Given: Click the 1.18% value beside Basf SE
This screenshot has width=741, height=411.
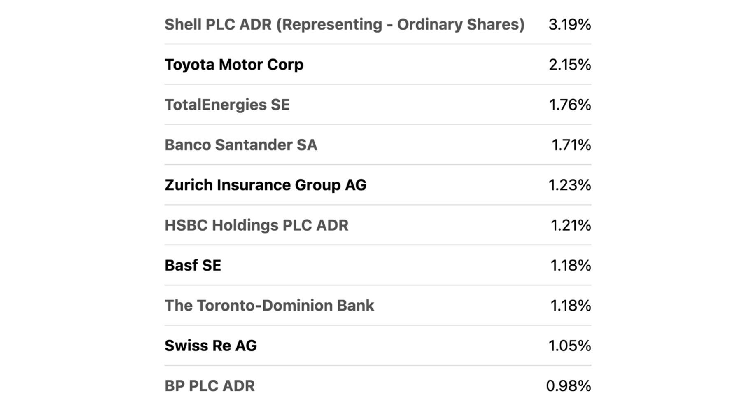Looking at the screenshot, I should [x=570, y=265].
